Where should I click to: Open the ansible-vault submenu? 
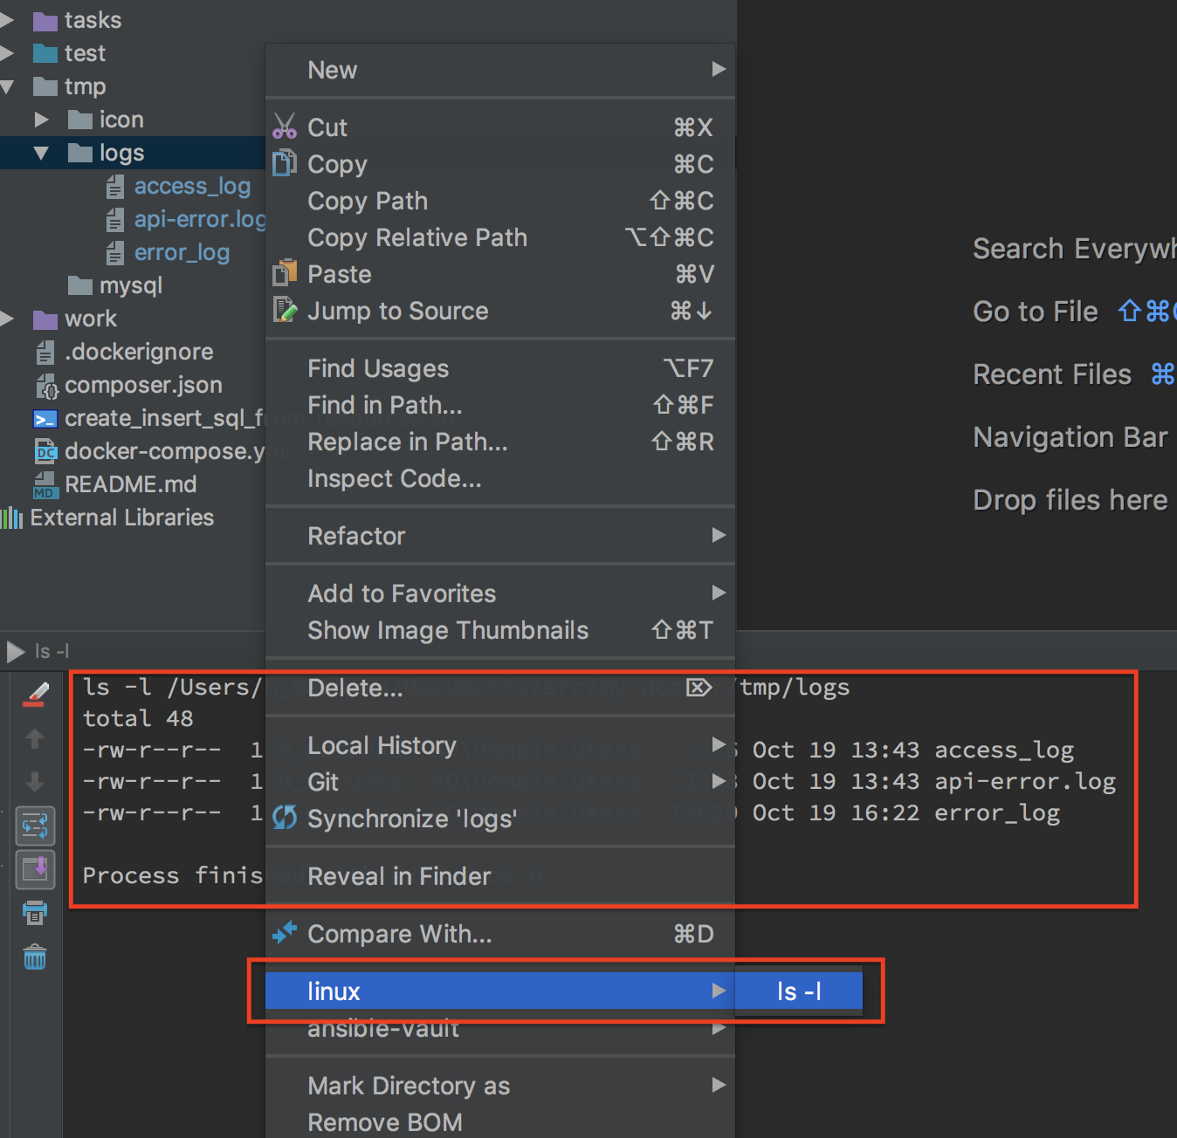tap(500, 1030)
